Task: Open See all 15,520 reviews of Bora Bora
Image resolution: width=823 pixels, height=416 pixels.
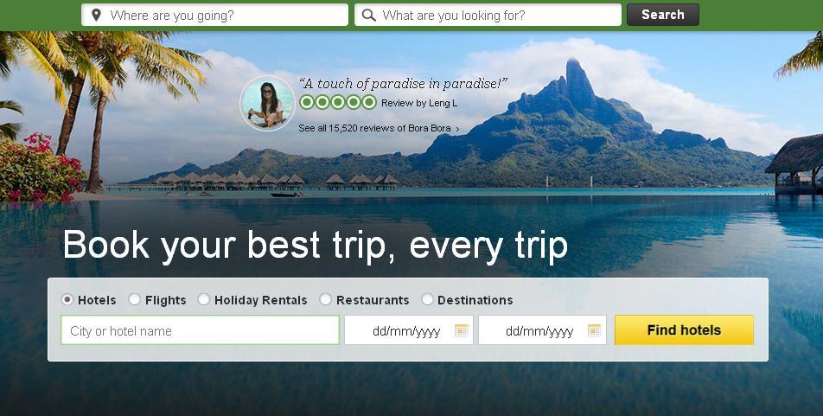Action: tap(375, 128)
